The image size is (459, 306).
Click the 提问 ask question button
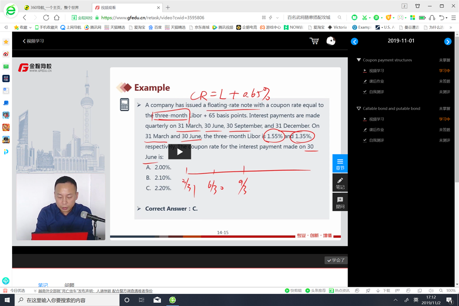click(340, 202)
